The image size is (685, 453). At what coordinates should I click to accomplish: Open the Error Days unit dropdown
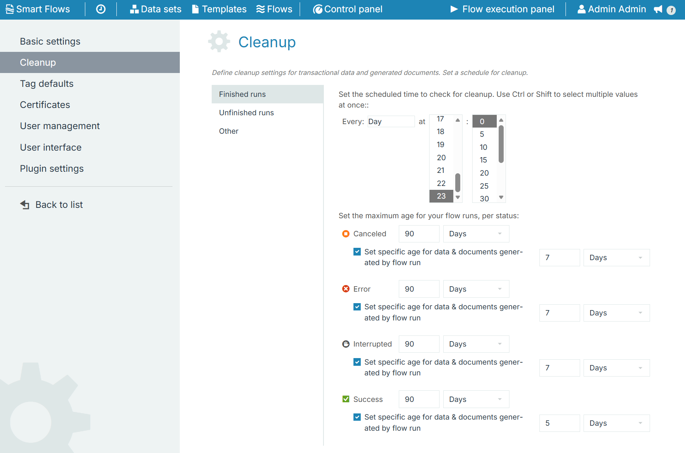pos(476,289)
